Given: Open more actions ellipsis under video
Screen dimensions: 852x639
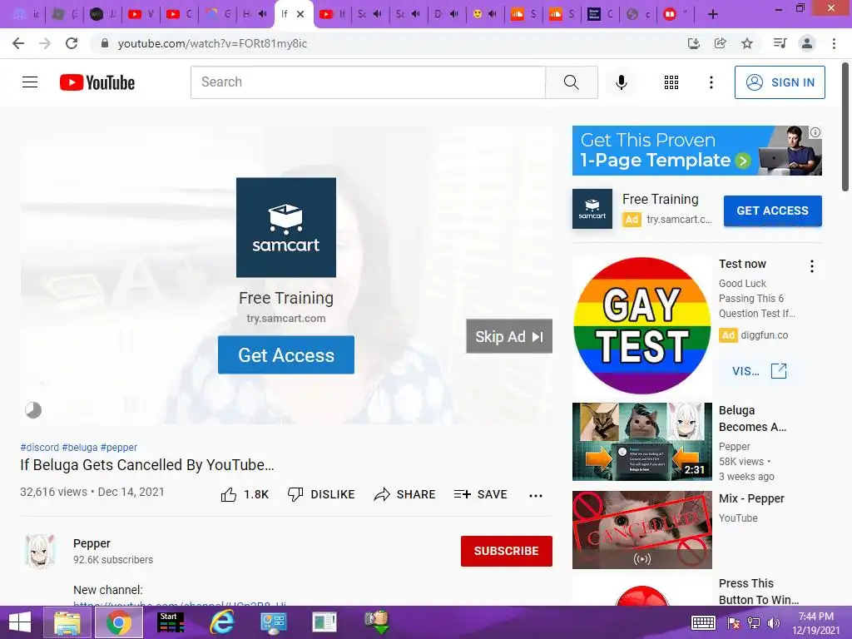Looking at the screenshot, I should 536,495.
